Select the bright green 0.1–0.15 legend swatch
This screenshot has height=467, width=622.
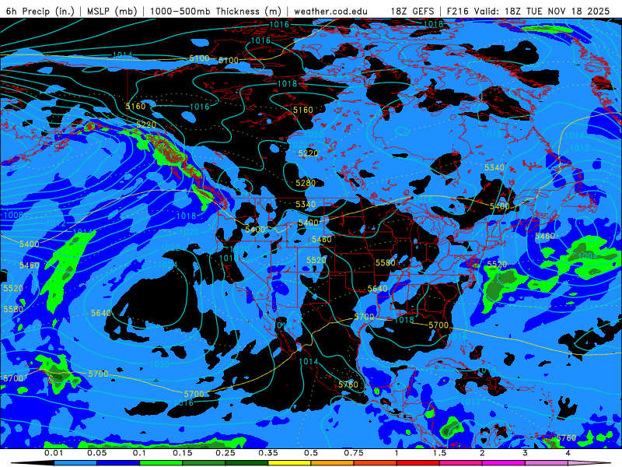(161, 463)
